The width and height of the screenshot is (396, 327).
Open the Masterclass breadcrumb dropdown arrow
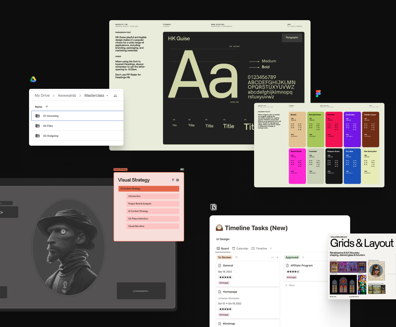point(108,95)
